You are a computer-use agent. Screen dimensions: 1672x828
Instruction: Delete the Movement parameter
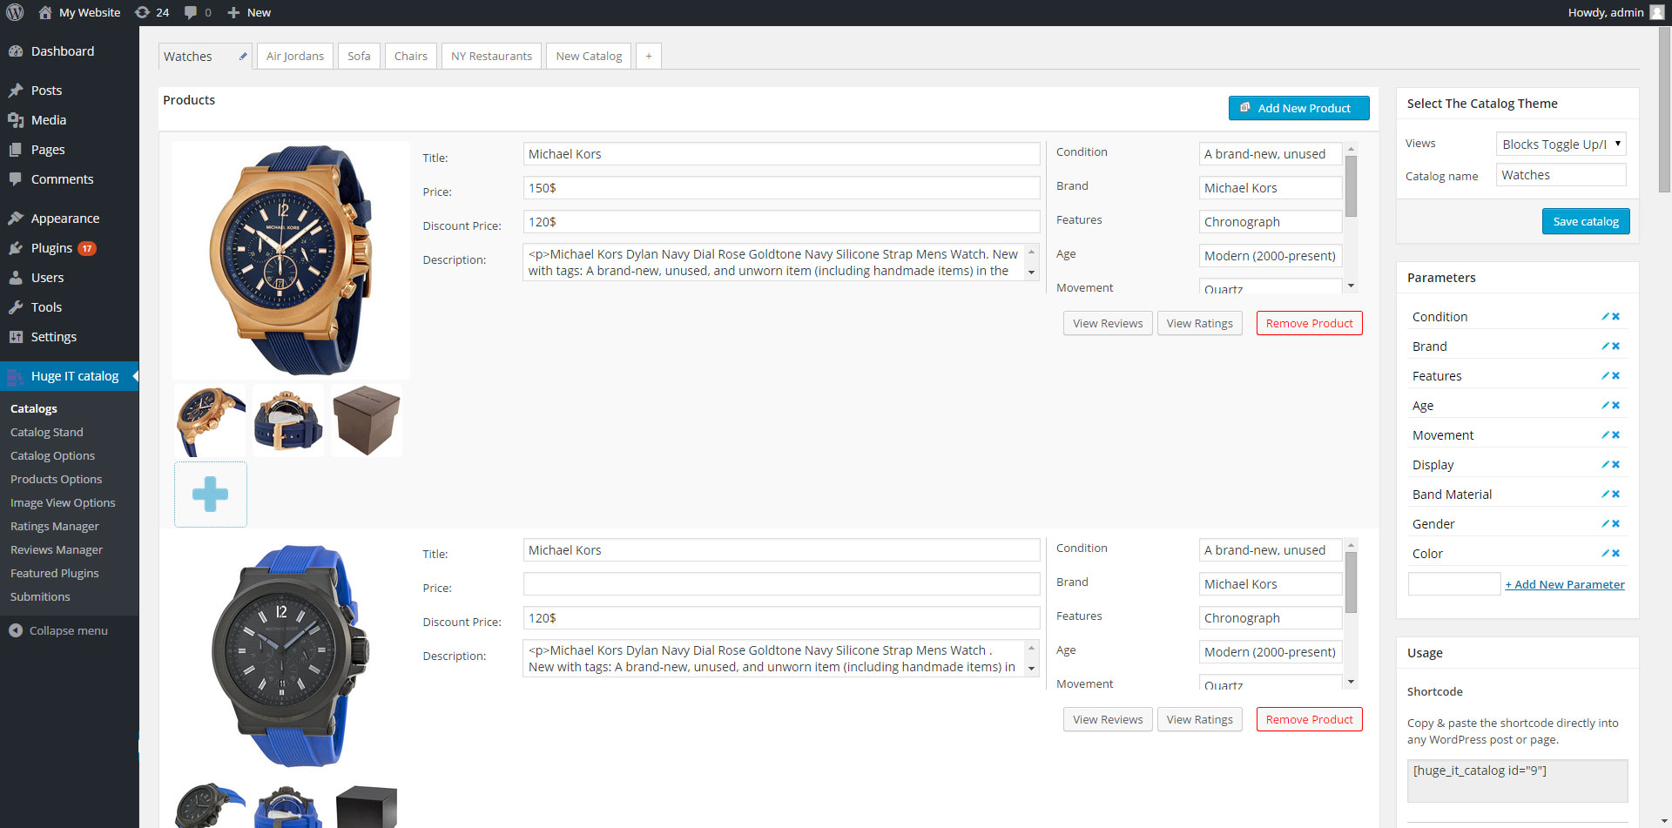click(x=1615, y=435)
